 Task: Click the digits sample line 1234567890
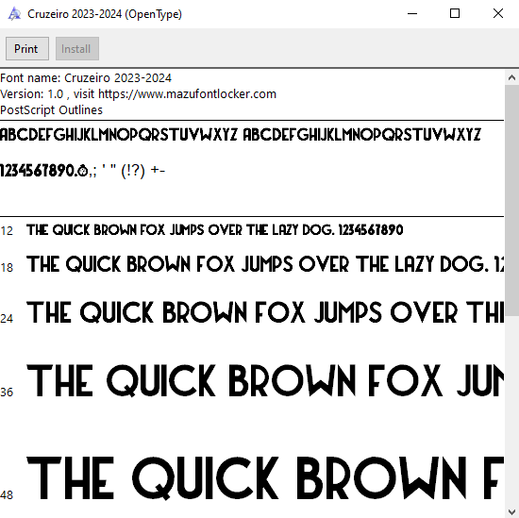click(x=82, y=171)
